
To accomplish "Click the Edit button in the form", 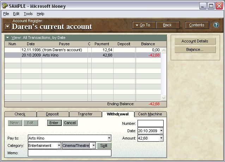I will point(30,123).
